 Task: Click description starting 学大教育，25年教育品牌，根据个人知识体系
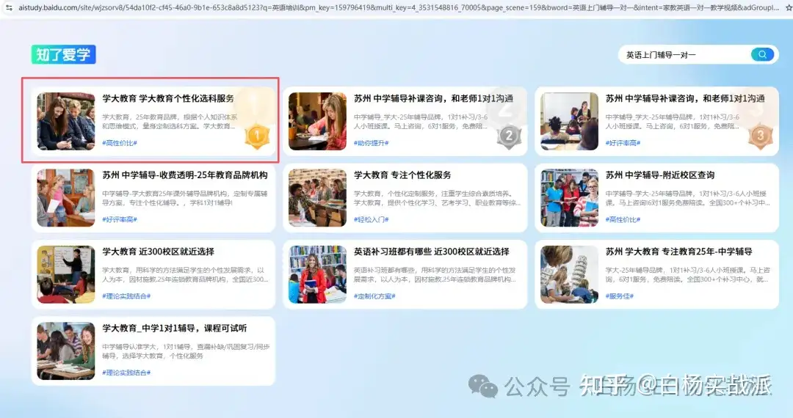pos(170,122)
